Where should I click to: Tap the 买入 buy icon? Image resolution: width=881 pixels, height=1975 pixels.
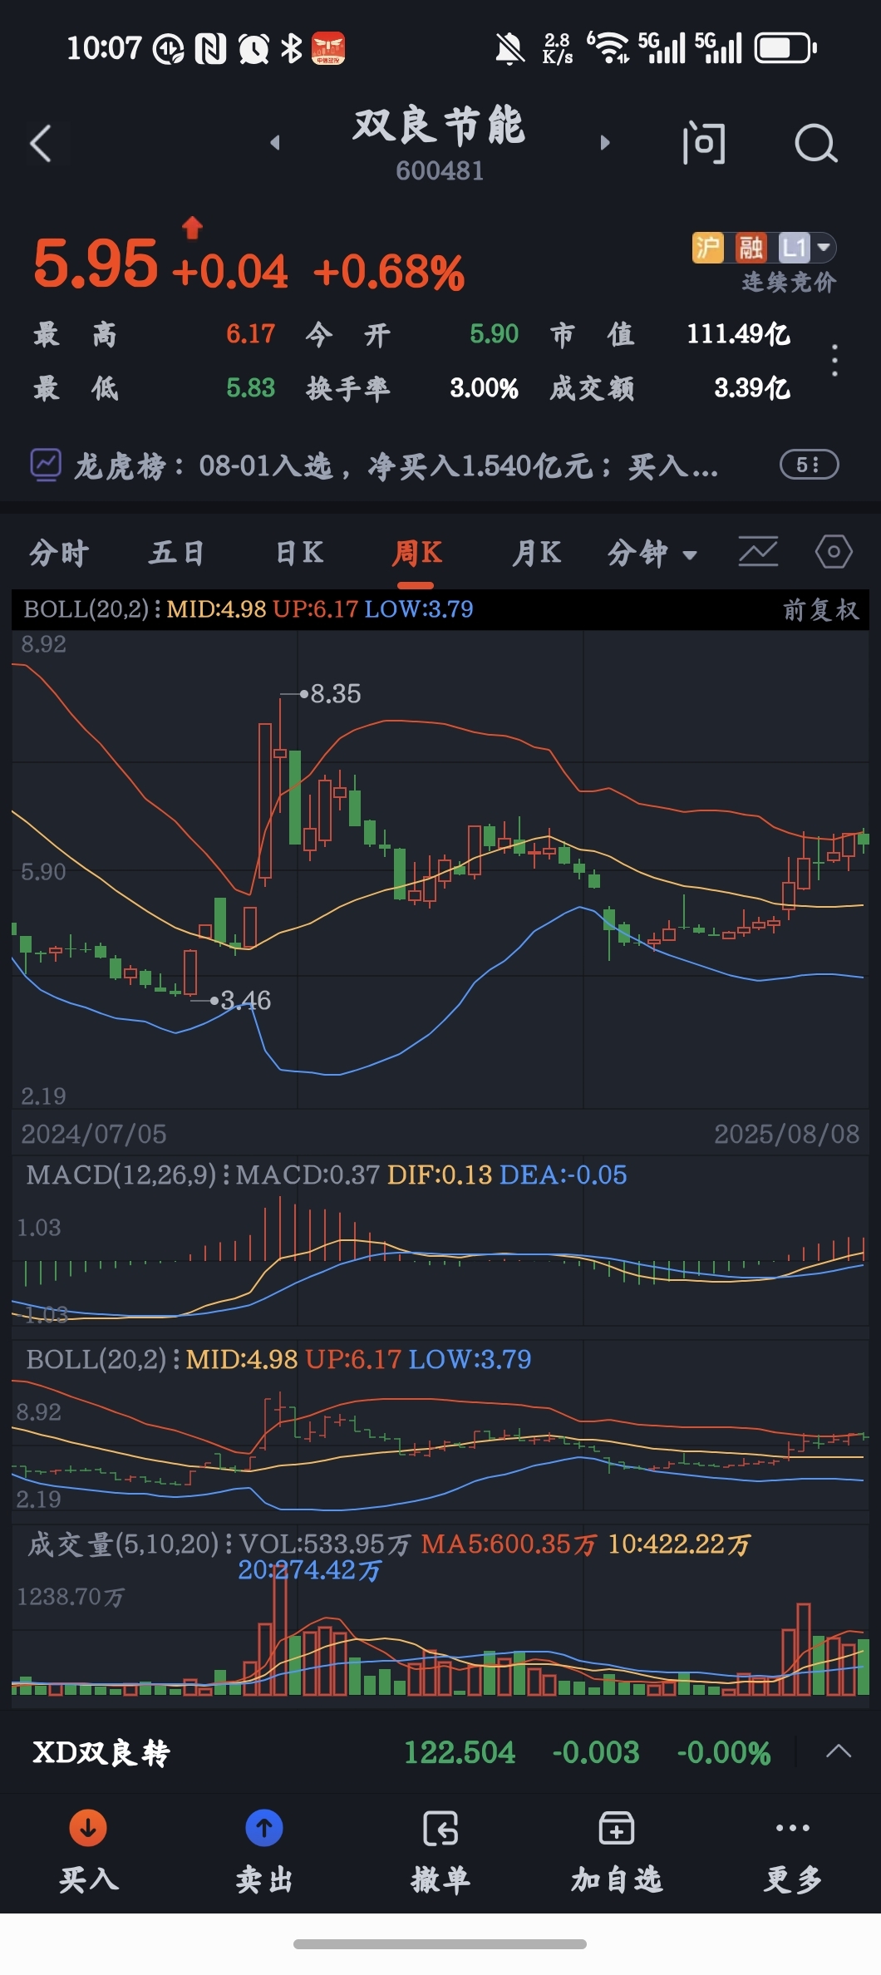(88, 1828)
